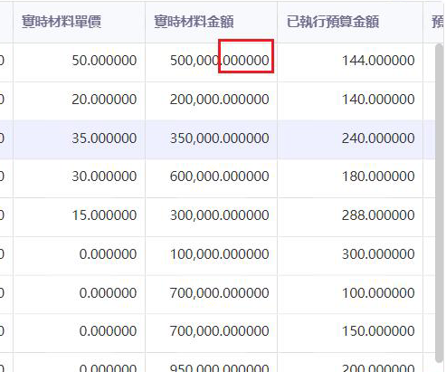The height and width of the screenshot is (372, 446).
Task: Select the cell showing 200,000.000000
Action: point(211,100)
